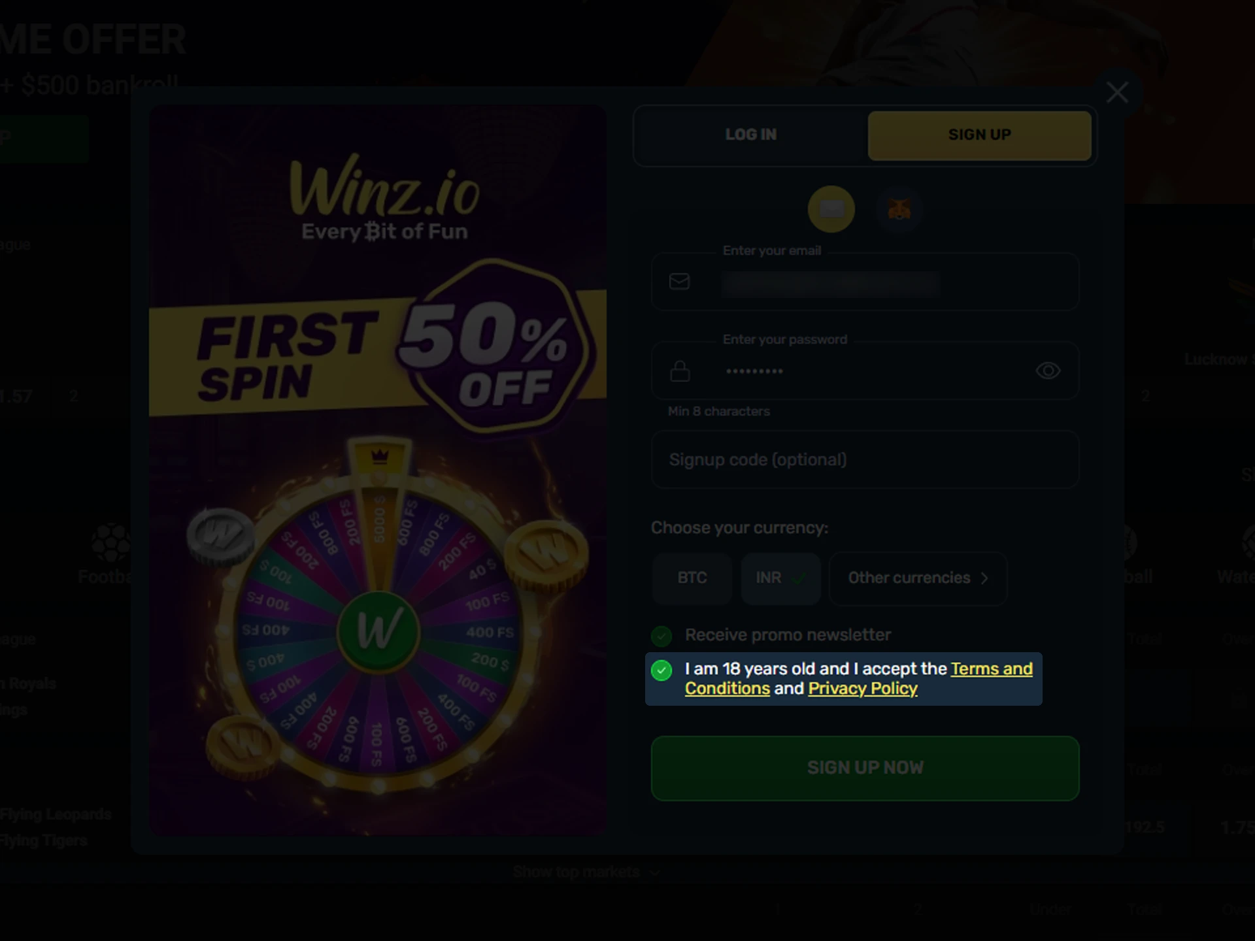This screenshot has width=1255, height=941.
Task: Enter text in Signup code field
Action: coord(865,459)
